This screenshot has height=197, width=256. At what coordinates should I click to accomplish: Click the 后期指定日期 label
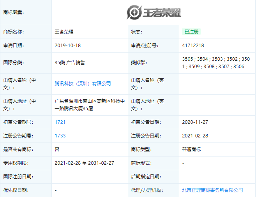pyautogui.click(x=146, y=177)
